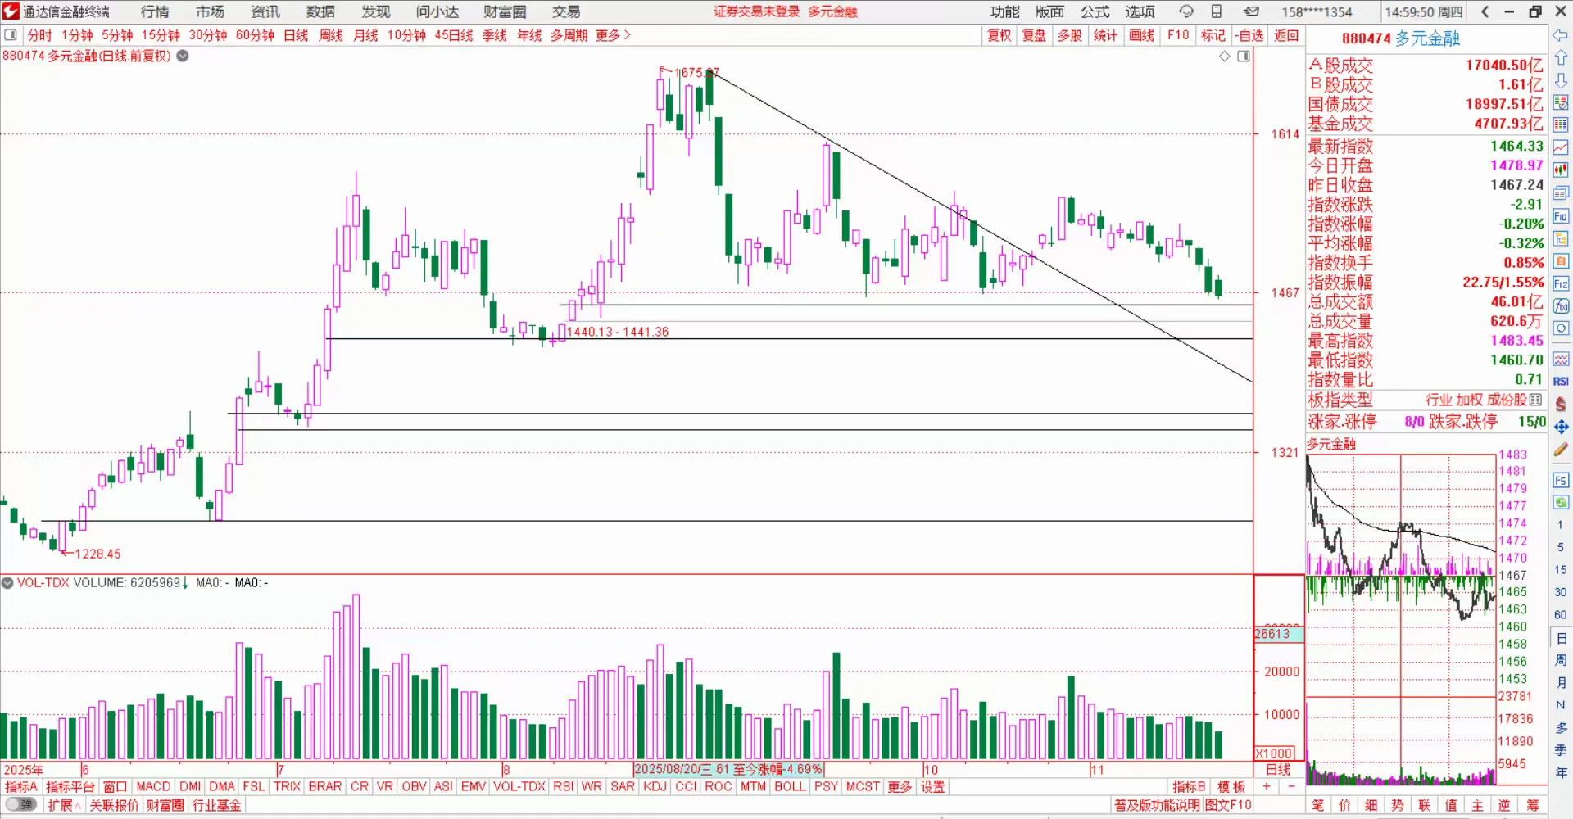Open the 指标B indicator group selector
The image size is (1573, 819).
point(1189,786)
